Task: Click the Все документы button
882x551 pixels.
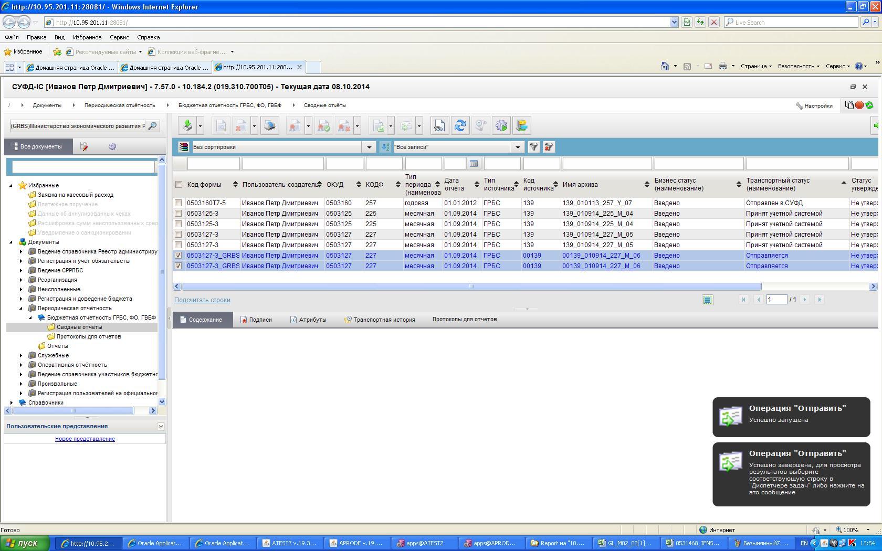Action: (x=37, y=146)
